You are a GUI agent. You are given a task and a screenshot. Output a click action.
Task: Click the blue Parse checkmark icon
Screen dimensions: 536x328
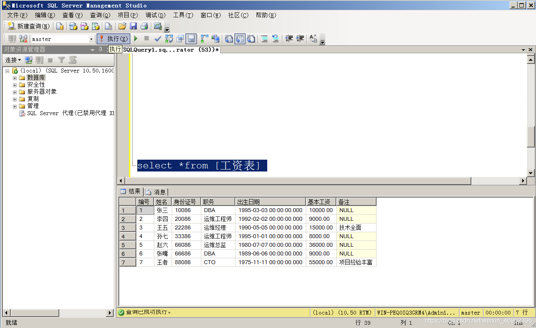pos(158,39)
